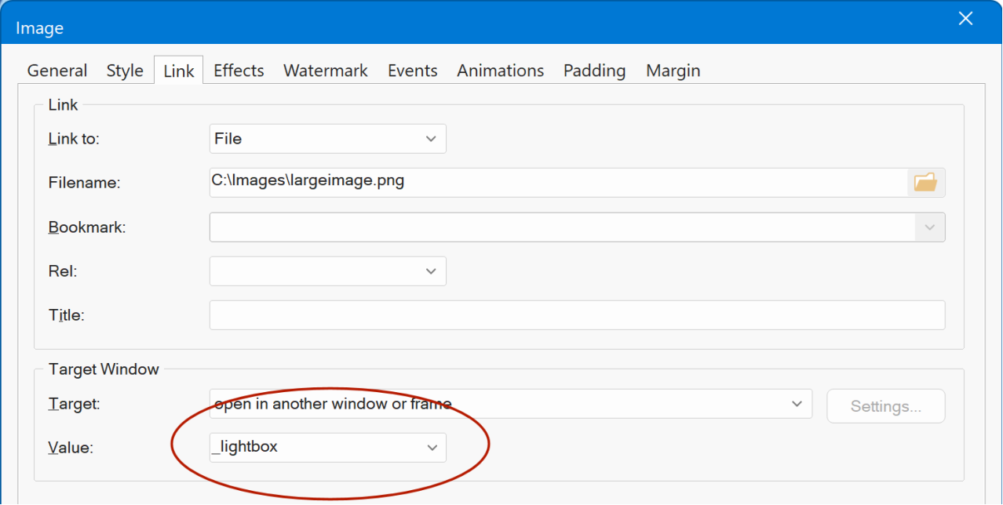
Task: Open the Target dropdown list
Action: click(x=797, y=405)
